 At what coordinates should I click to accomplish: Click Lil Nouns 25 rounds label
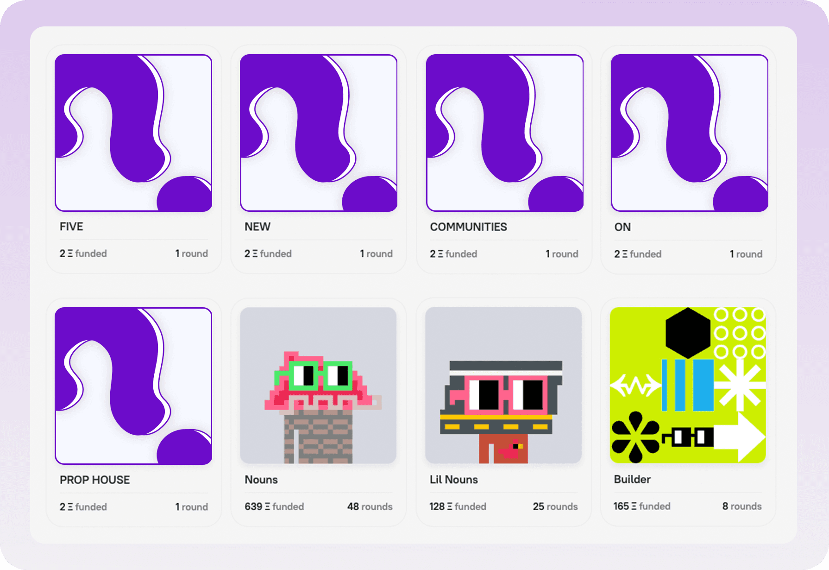[555, 507]
